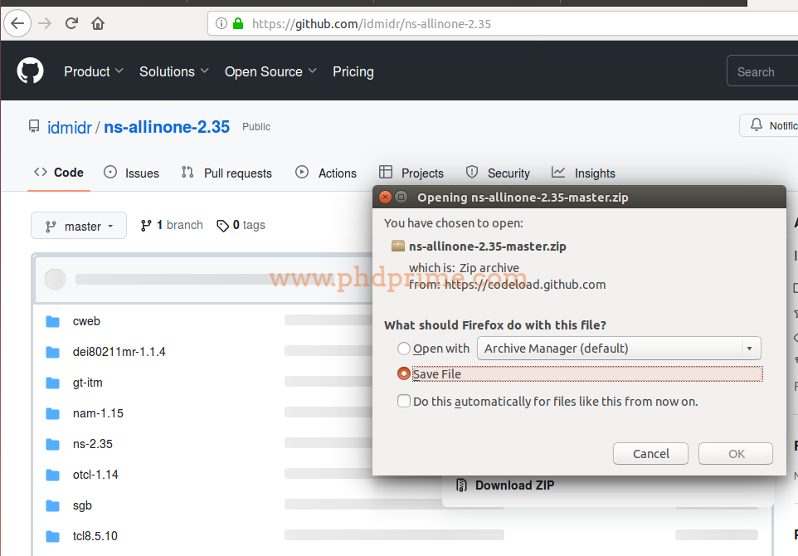Click the notification bell icon
The image size is (798, 556).
pos(757,124)
